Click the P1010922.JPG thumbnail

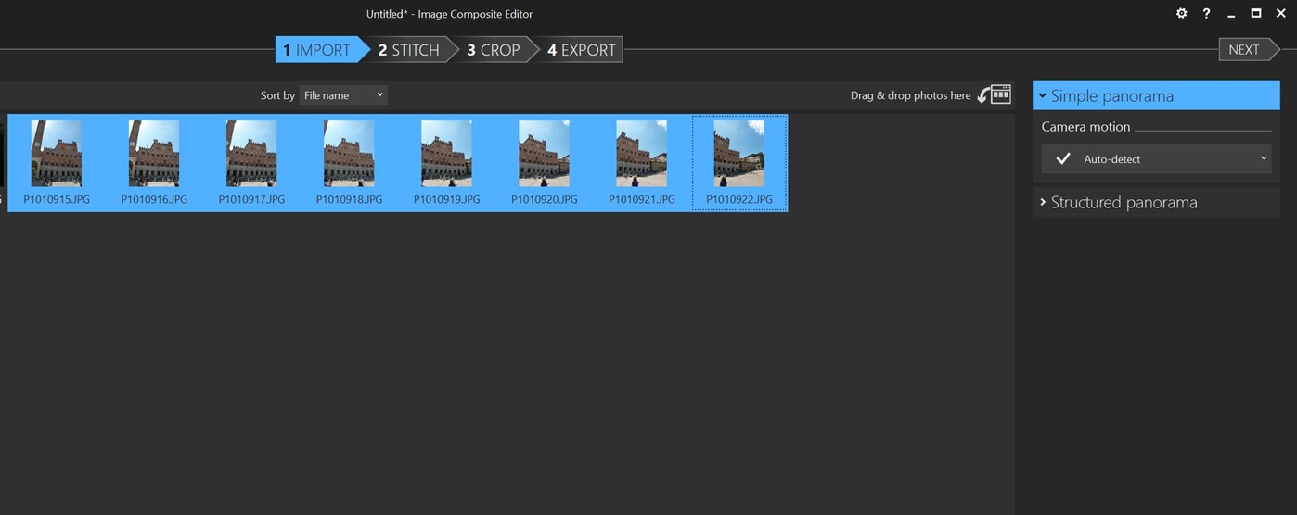click(739, 155)
